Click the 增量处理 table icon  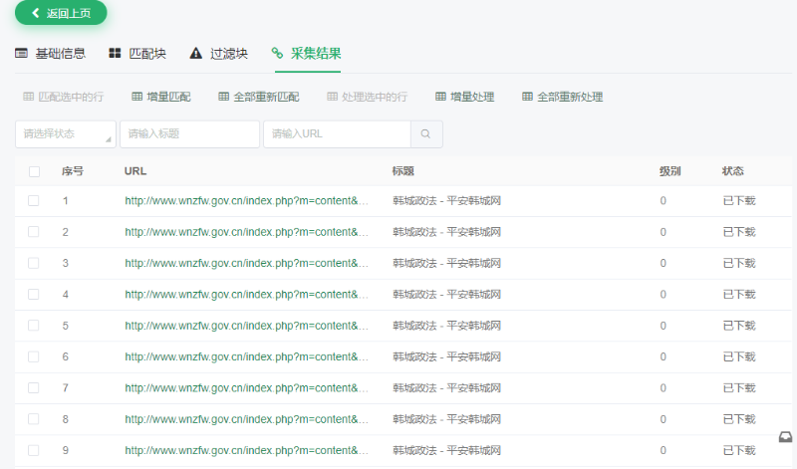point(440,97)
